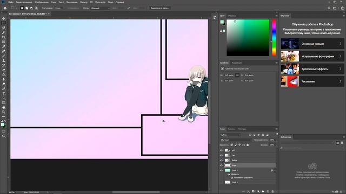Toggle lock all on layer

[x=248, y=145]
